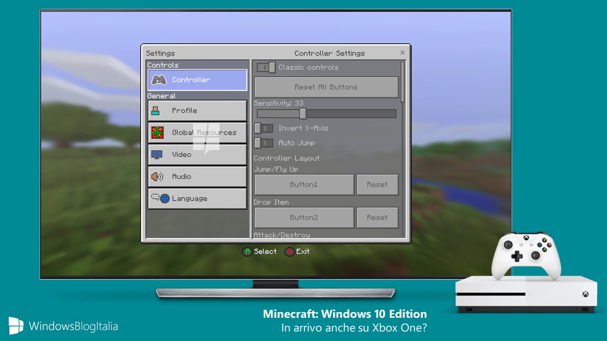Click the Sensitivity slider handle
Image resolution: width=607 pixels, height=341 pixels.
(x=303, y=114)
